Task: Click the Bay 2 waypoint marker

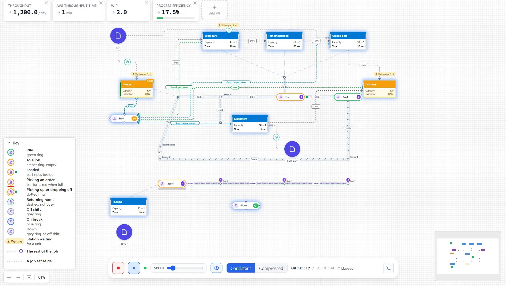Action: coord(284,180)
